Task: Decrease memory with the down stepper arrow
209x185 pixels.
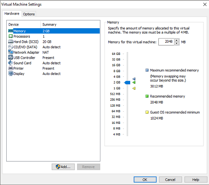Action: 176,44
